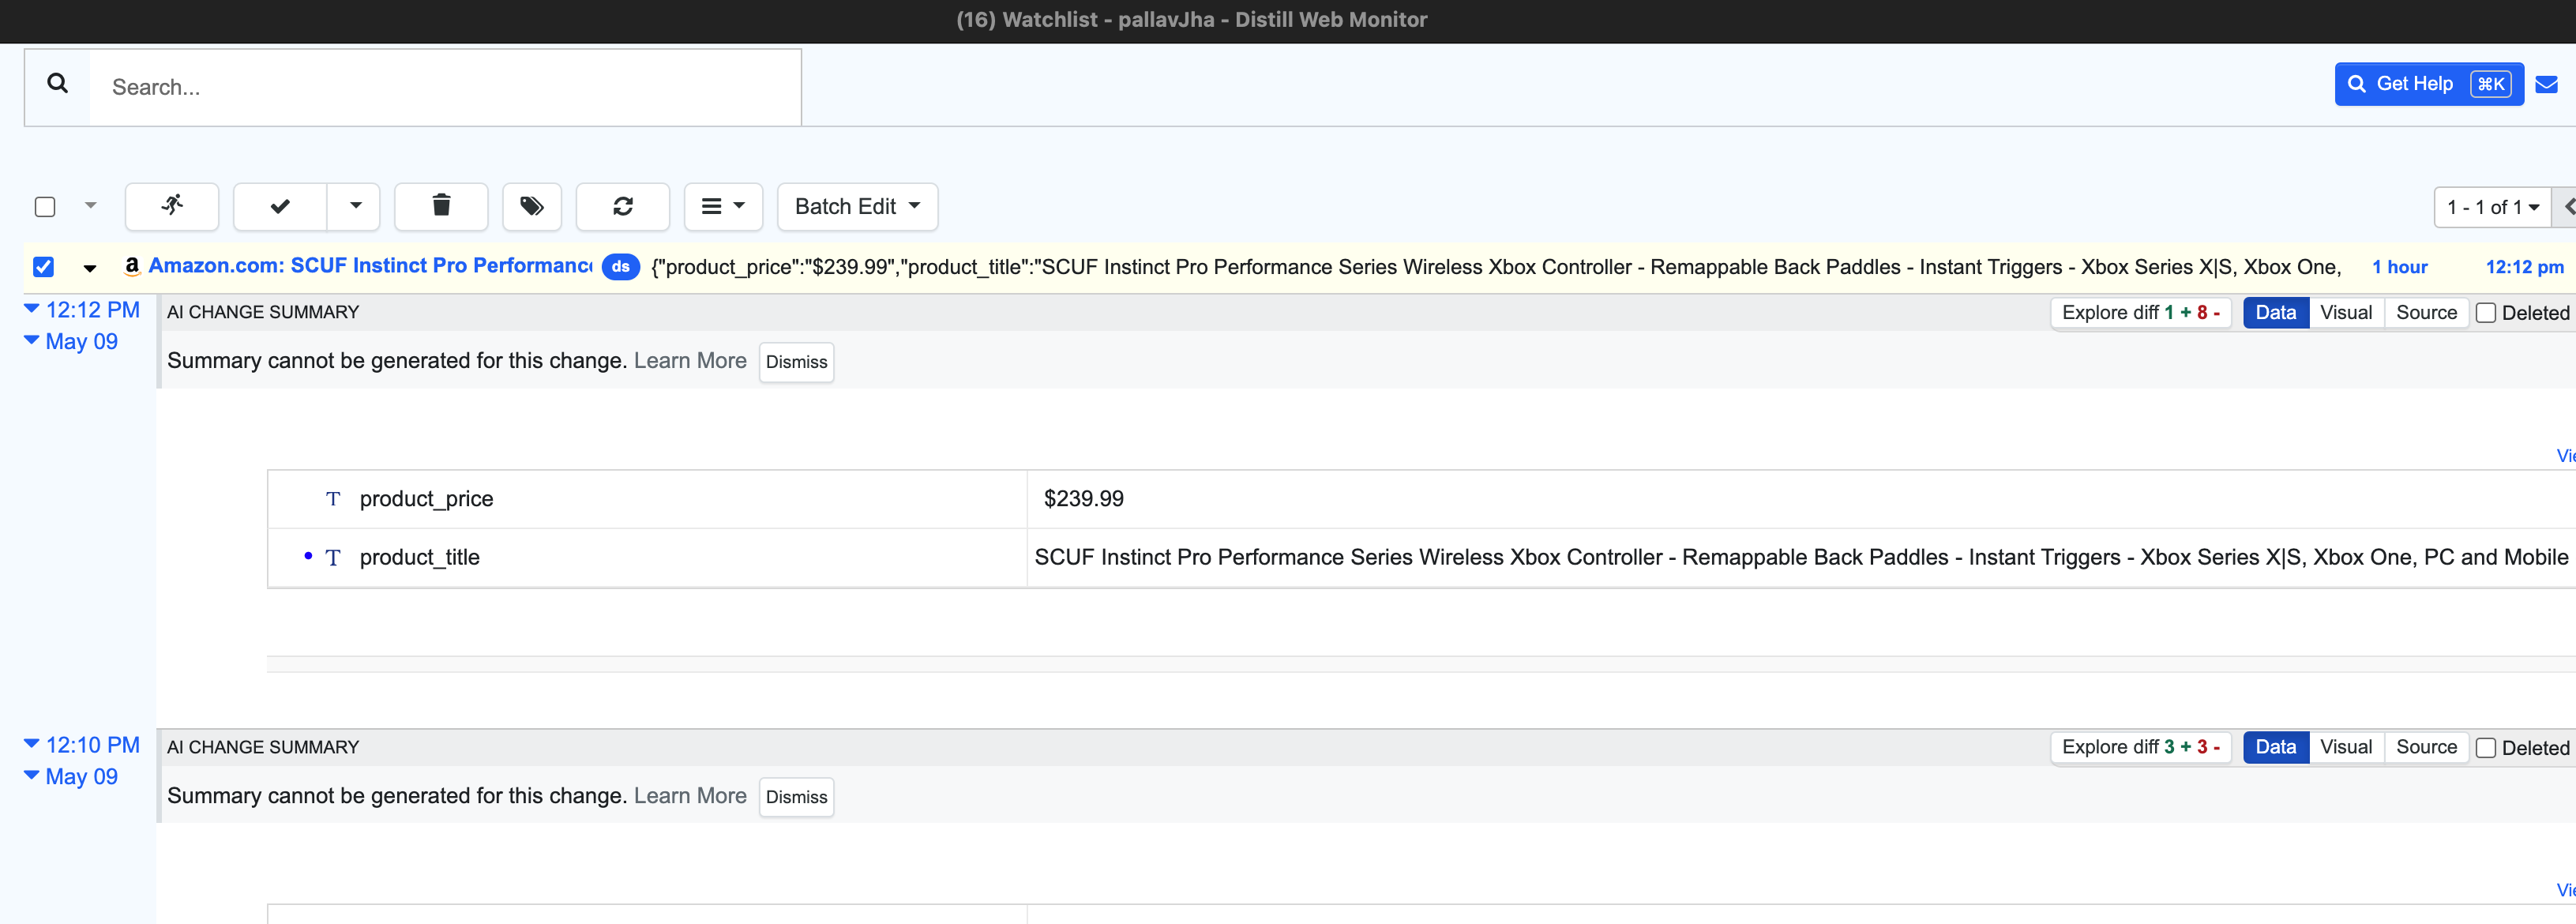Delete selected with trash icon

[x=441, y=206]
